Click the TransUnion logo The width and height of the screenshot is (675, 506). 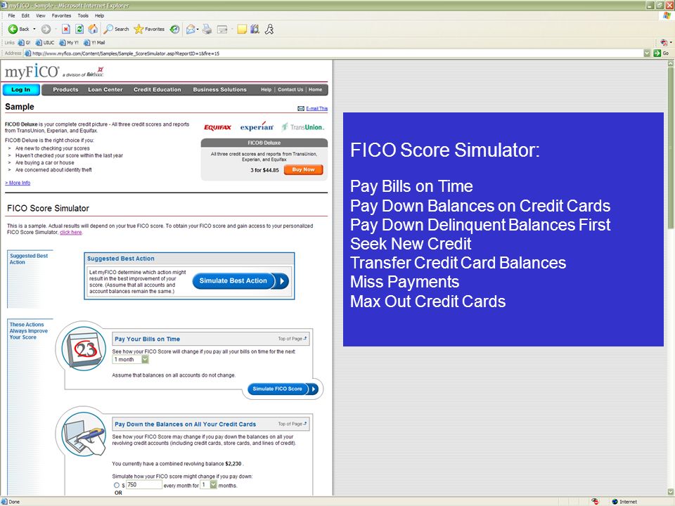303,127
